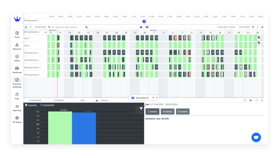The height and width of the screenshot is (158, 275).
Task: Click the Search by order number field
Action: pos(70,27)
